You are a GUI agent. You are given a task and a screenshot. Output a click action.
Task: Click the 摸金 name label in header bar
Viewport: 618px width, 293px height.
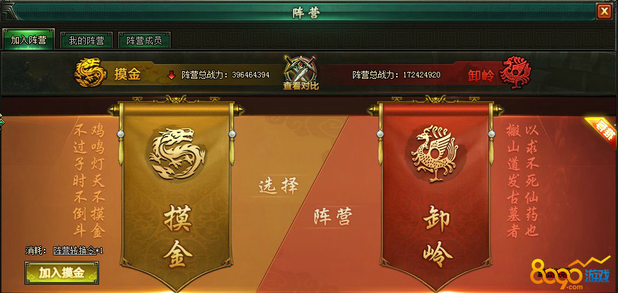[x=128, y=75]
